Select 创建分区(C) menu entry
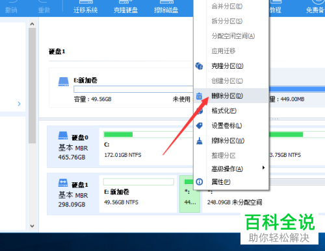This screenshot has width=325, height=251. tap(231, 81)
